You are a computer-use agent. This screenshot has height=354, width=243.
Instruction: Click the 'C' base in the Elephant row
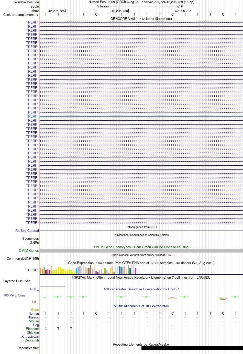[x=46, y=329]
